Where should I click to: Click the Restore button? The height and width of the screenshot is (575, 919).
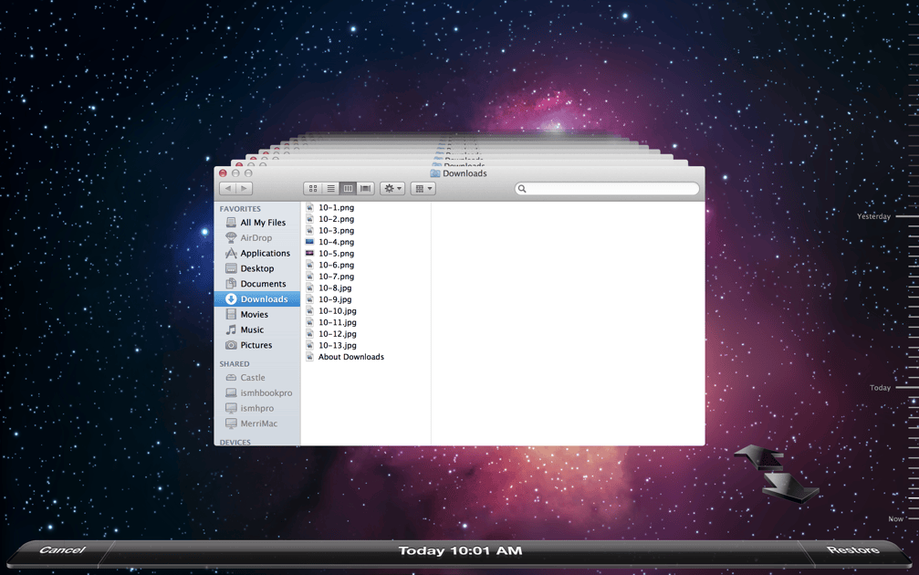pos(852,549)
